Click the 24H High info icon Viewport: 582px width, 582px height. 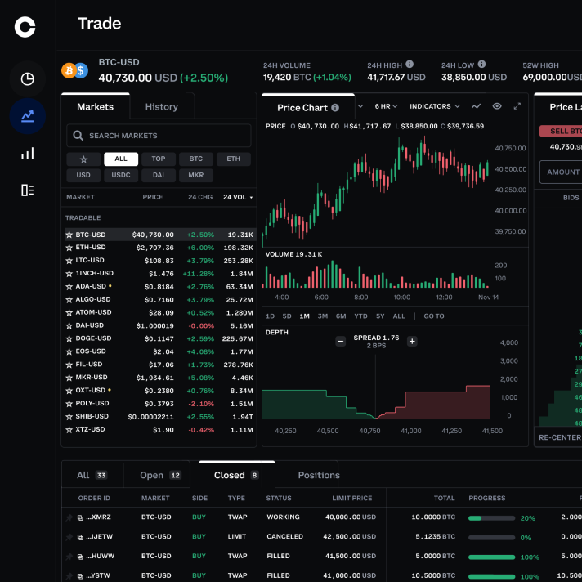pos(410,65)
